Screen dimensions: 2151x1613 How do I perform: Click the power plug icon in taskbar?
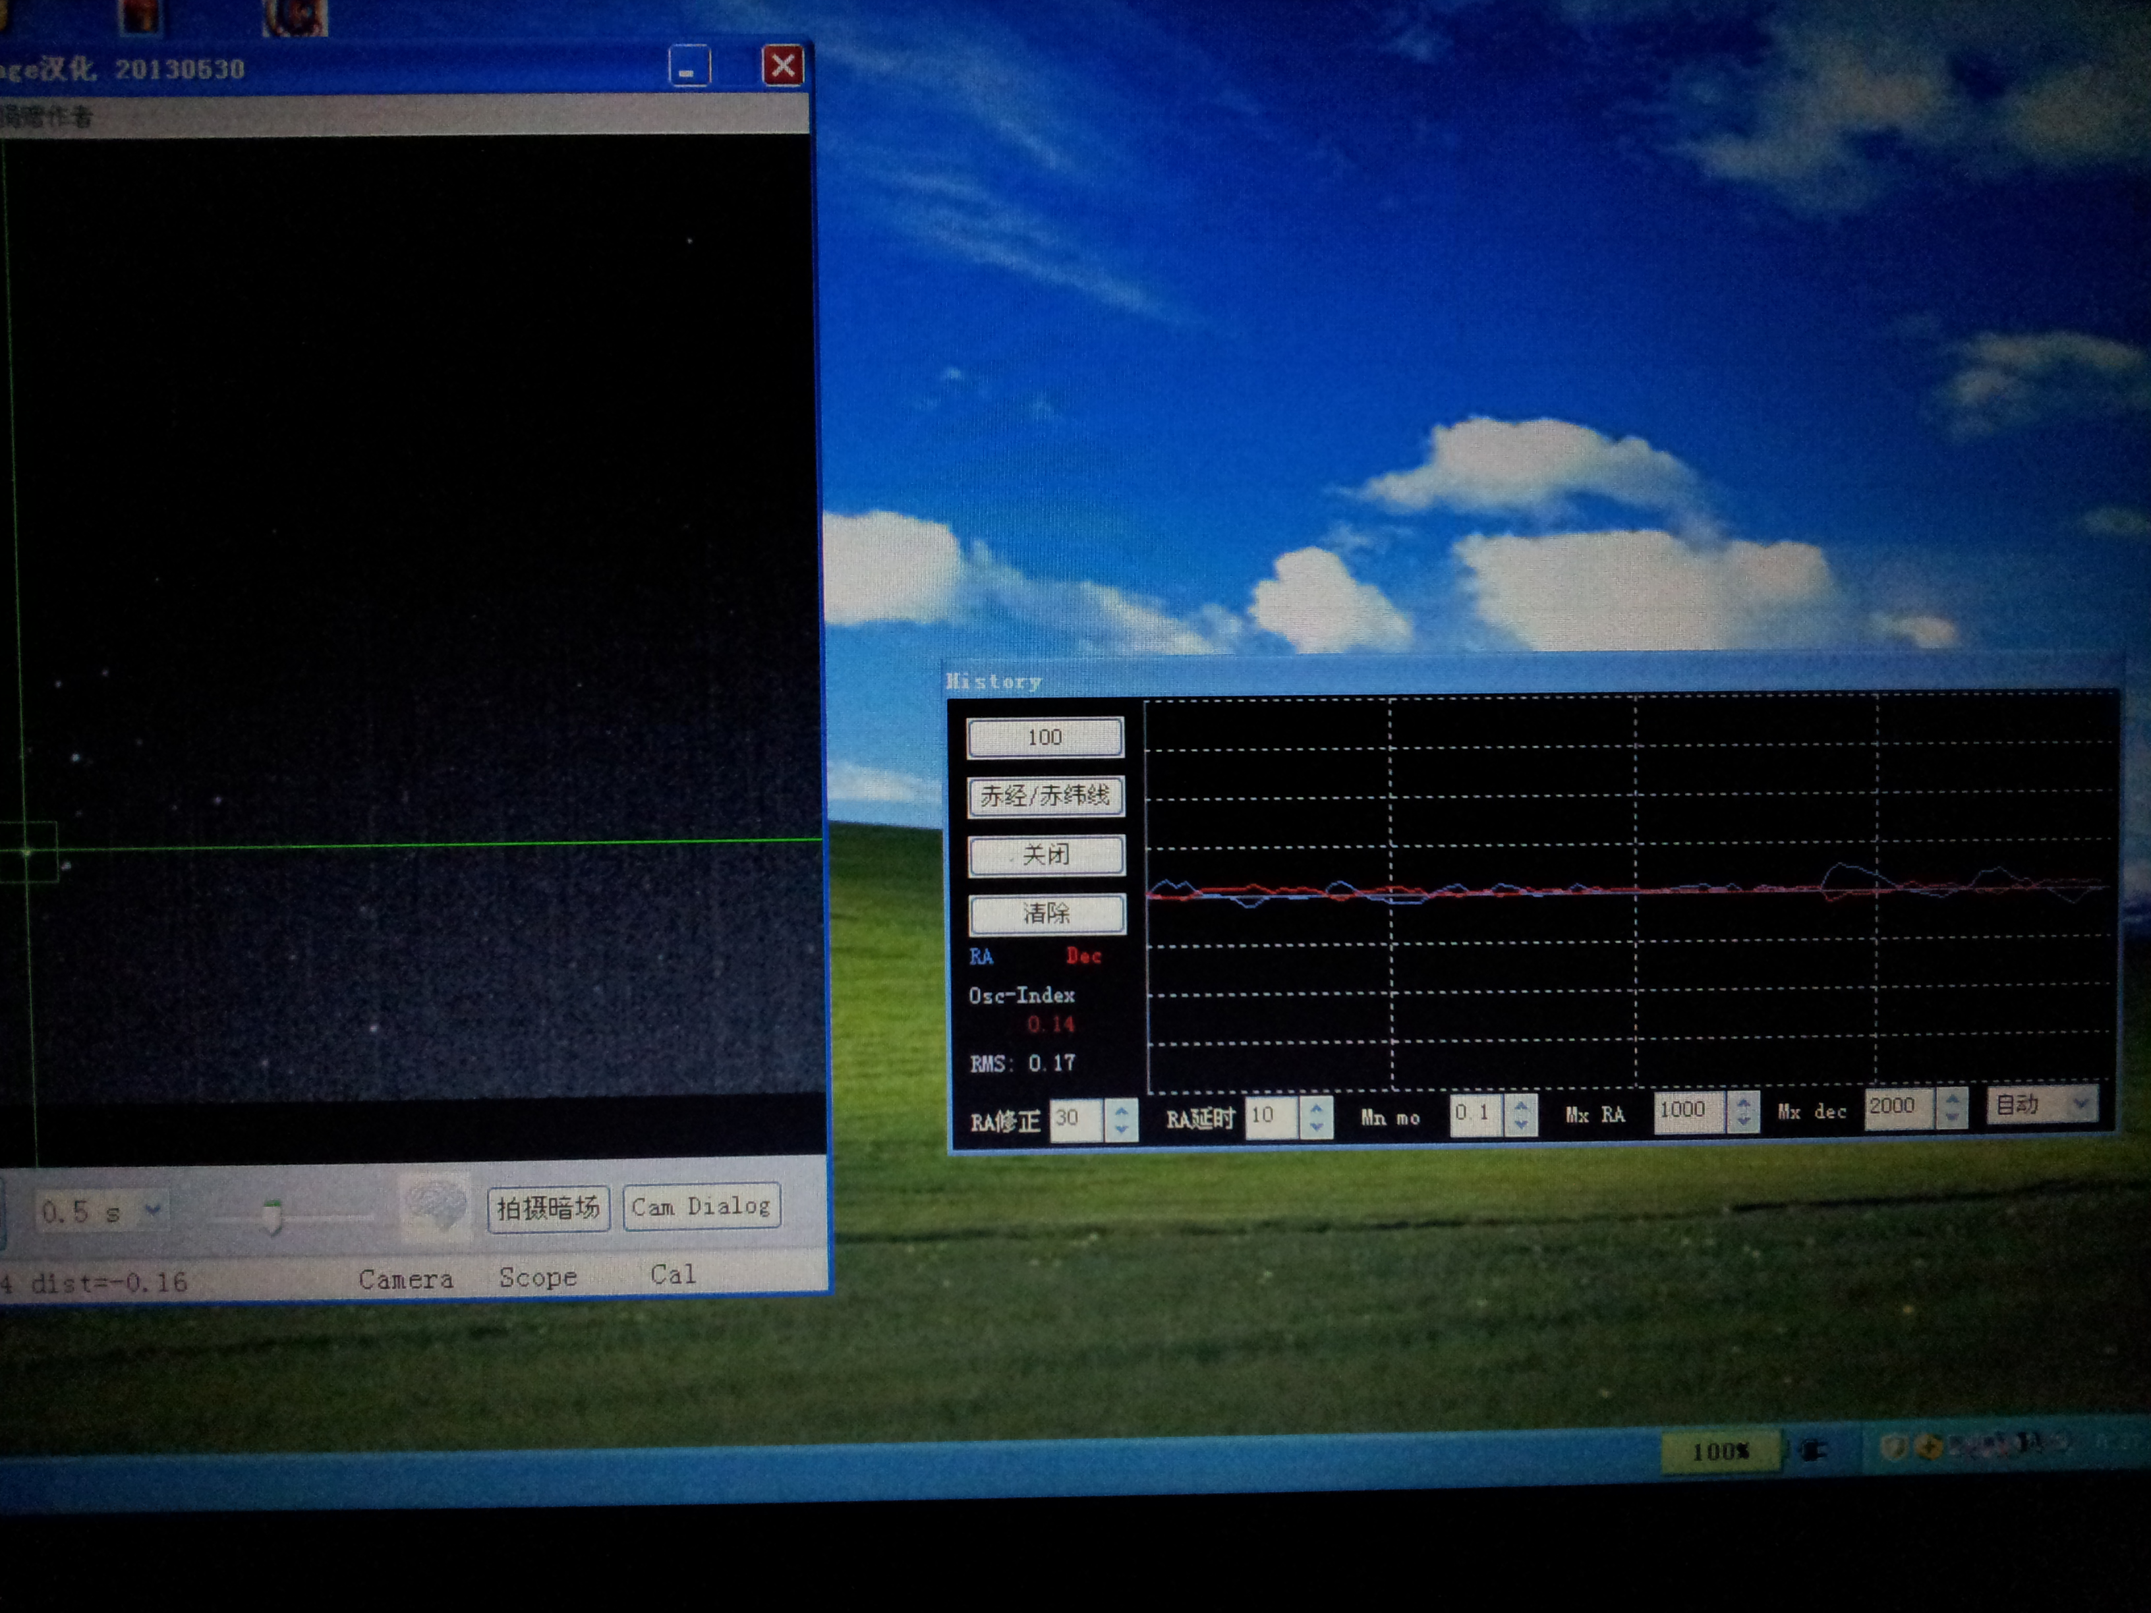pyautogui.click(x=1812, y=1451)
